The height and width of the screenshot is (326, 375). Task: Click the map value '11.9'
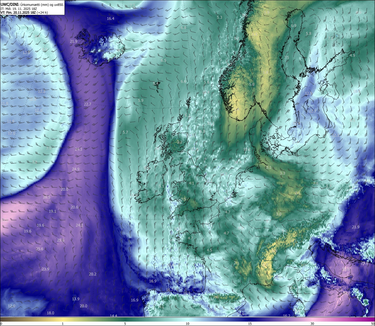click(x=11, y=121)
